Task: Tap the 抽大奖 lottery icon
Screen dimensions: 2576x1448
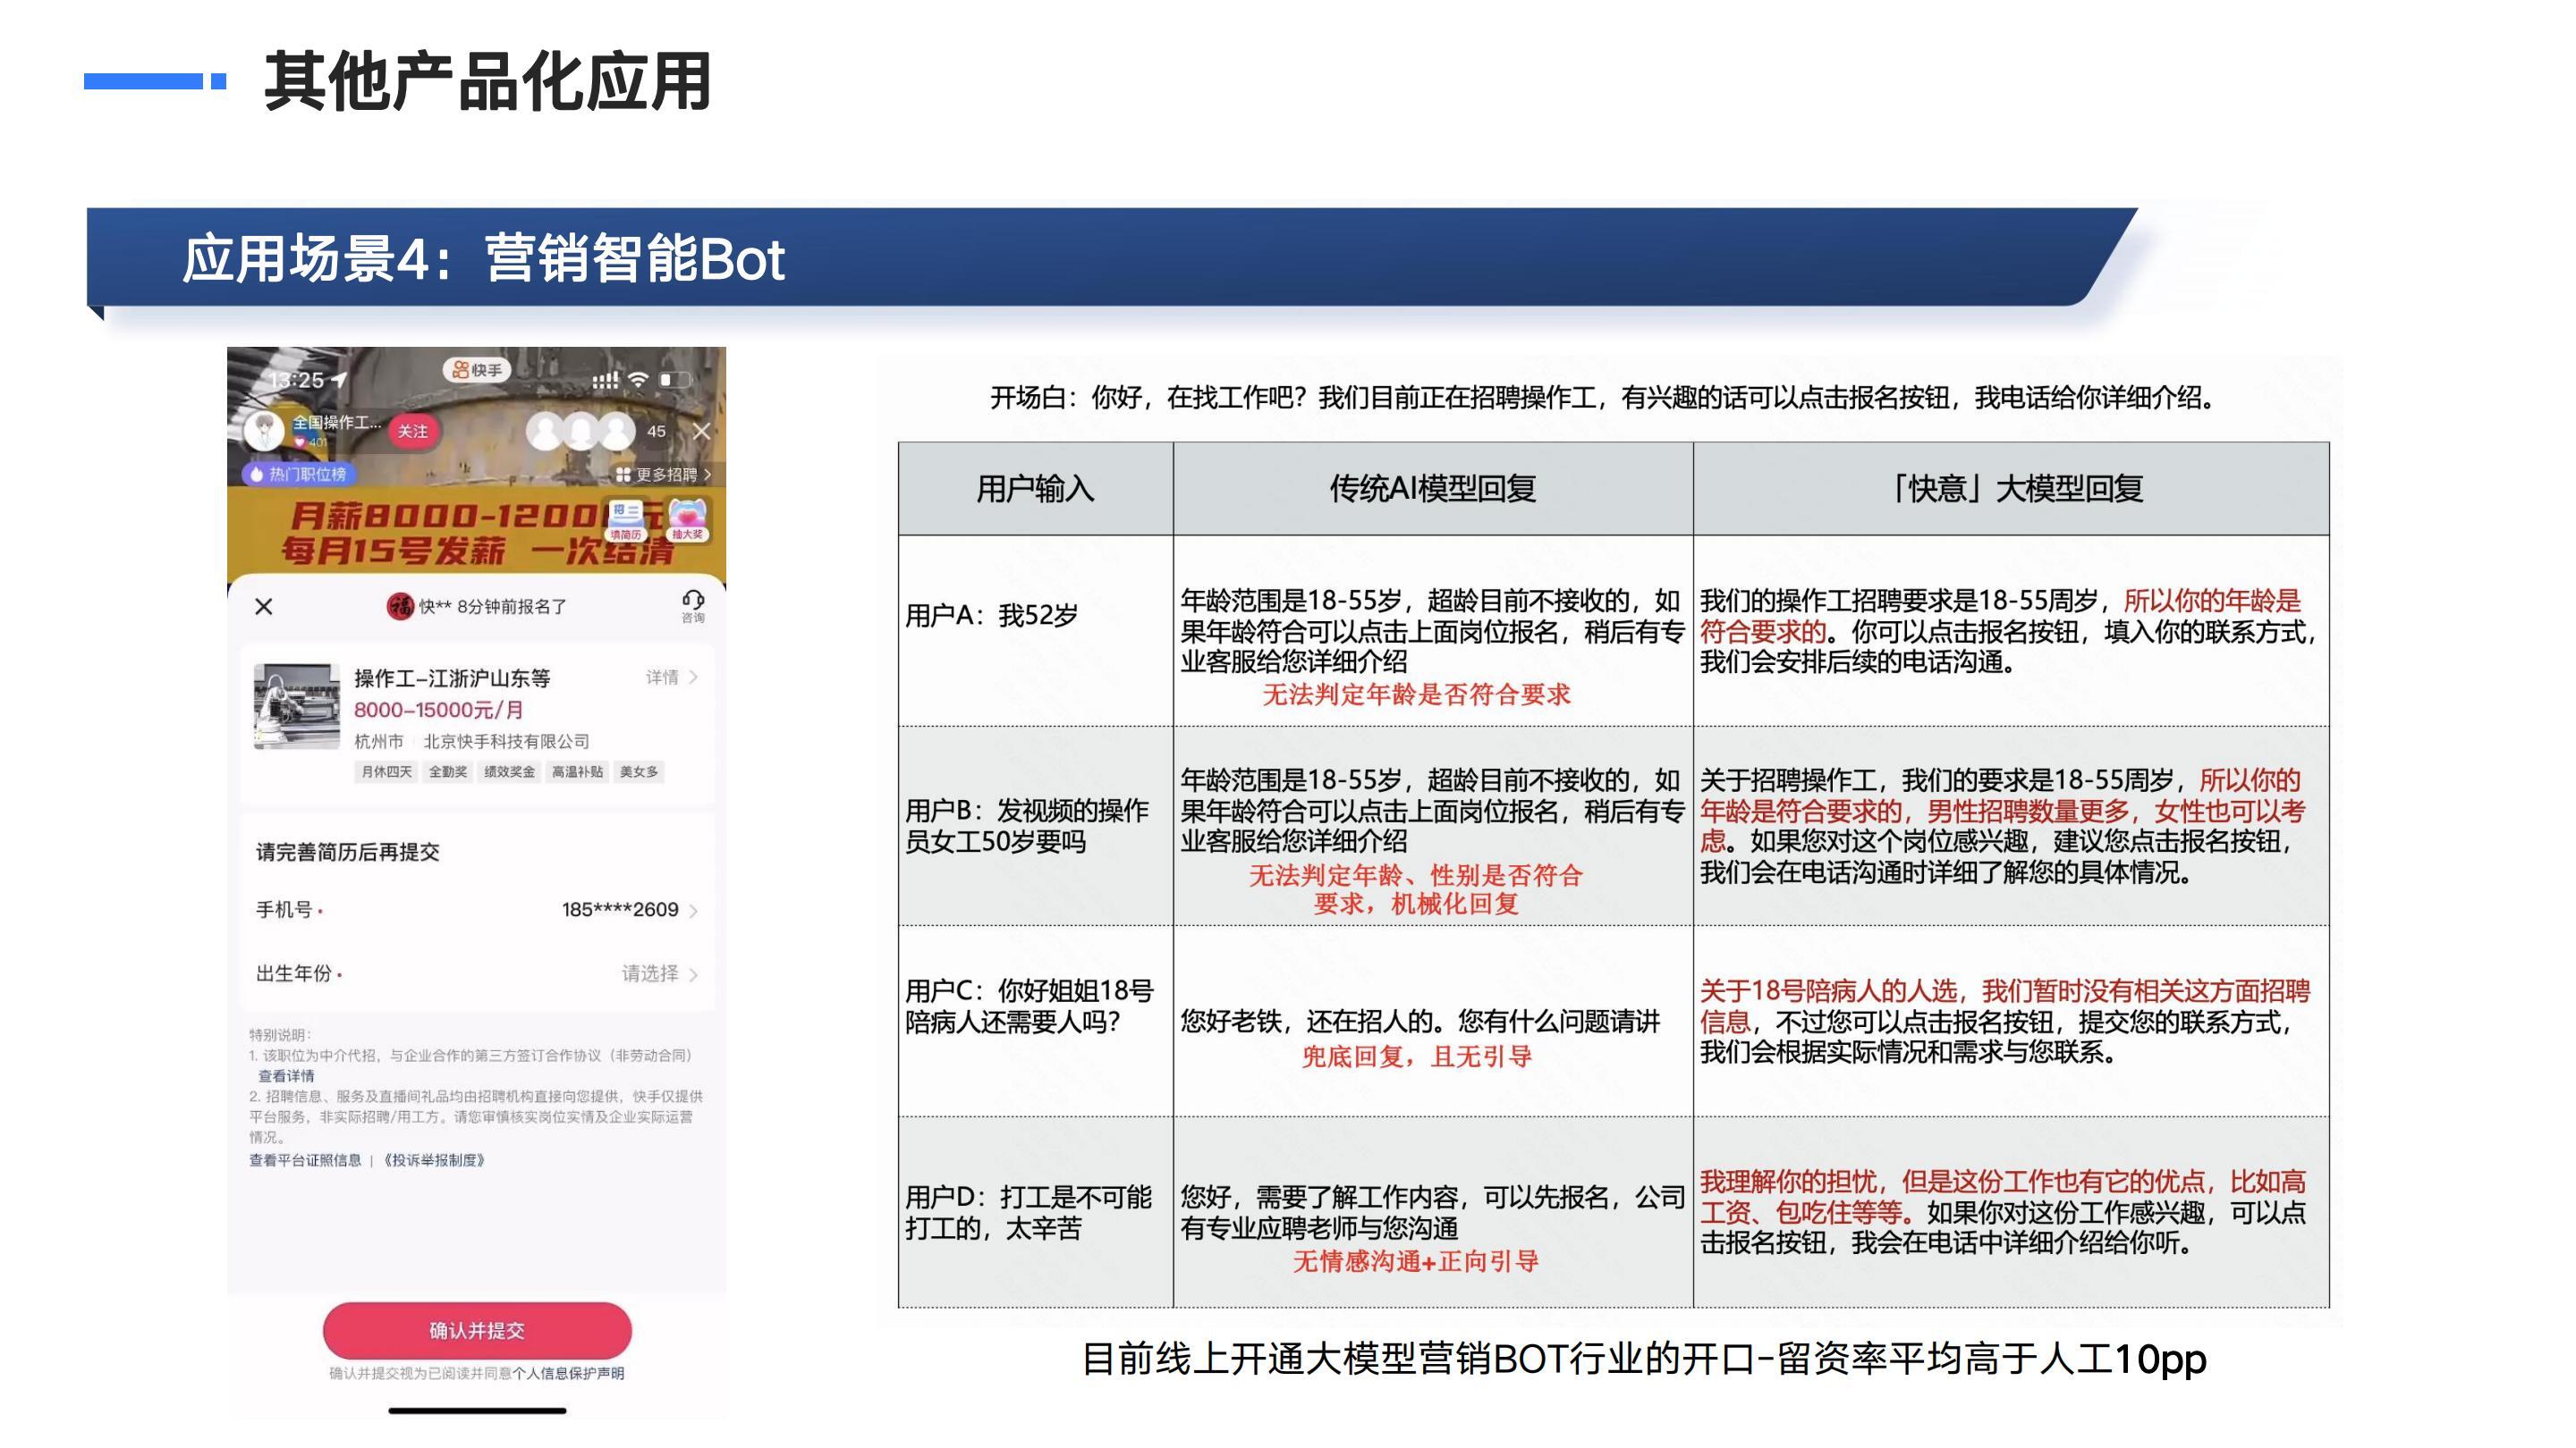Action: tap(688, 519)
